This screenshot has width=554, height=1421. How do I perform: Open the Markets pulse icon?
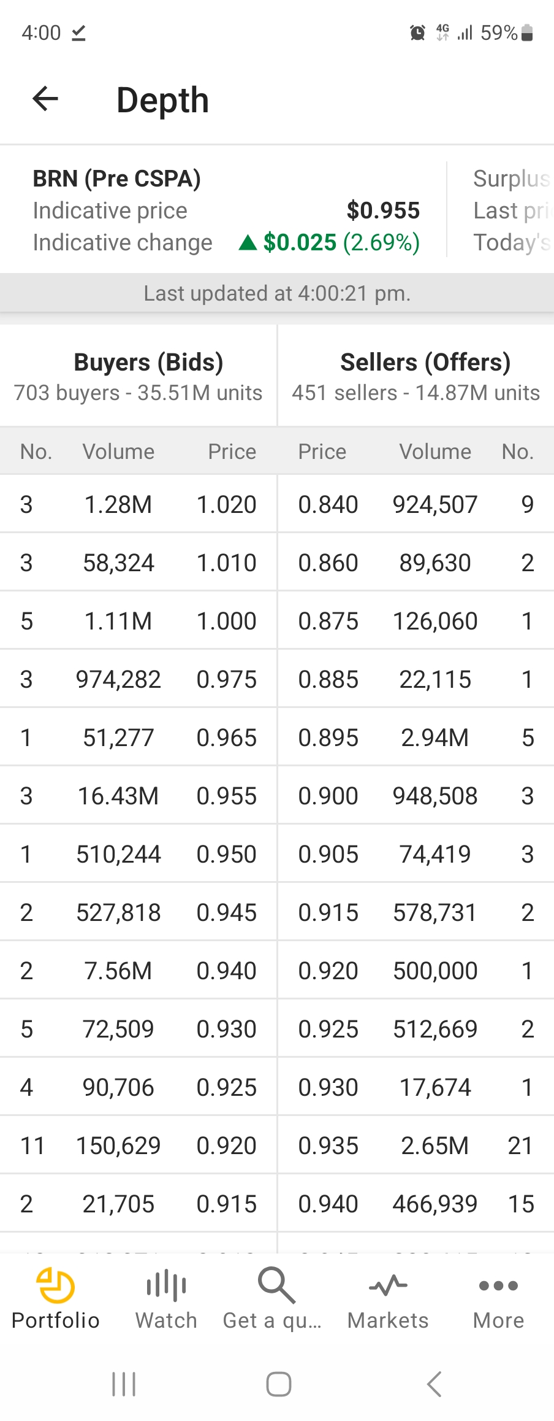(x=388, y=1285)
